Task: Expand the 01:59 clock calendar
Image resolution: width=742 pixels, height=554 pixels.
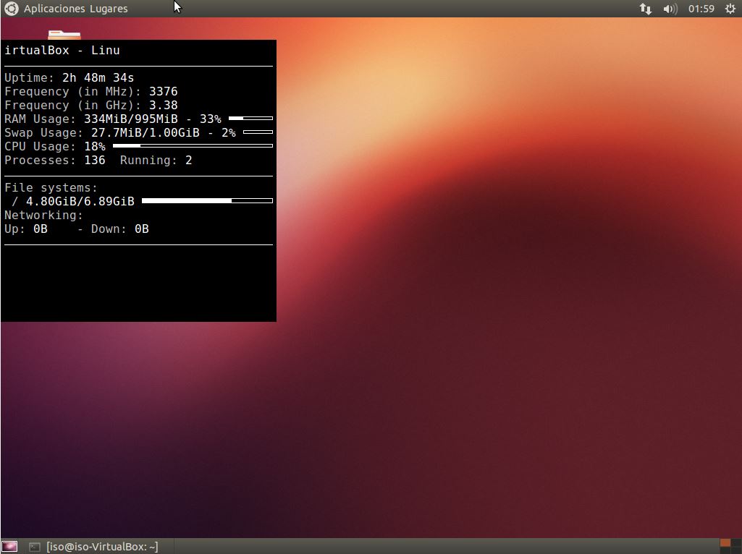Action: click(x=701, y=9)
